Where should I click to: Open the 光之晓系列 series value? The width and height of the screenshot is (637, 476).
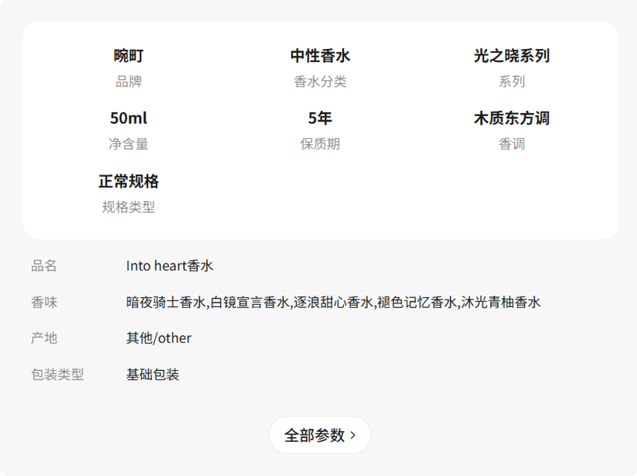pos(511,56)
